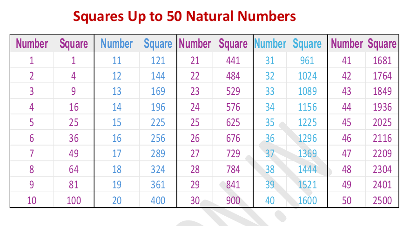Viewport: 410px width, 226px height.
Task: Select the square value 2401
Action: point(382,185)
